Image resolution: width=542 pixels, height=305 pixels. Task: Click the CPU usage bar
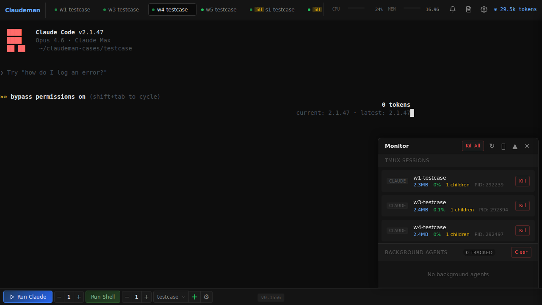tap(356, 8)
